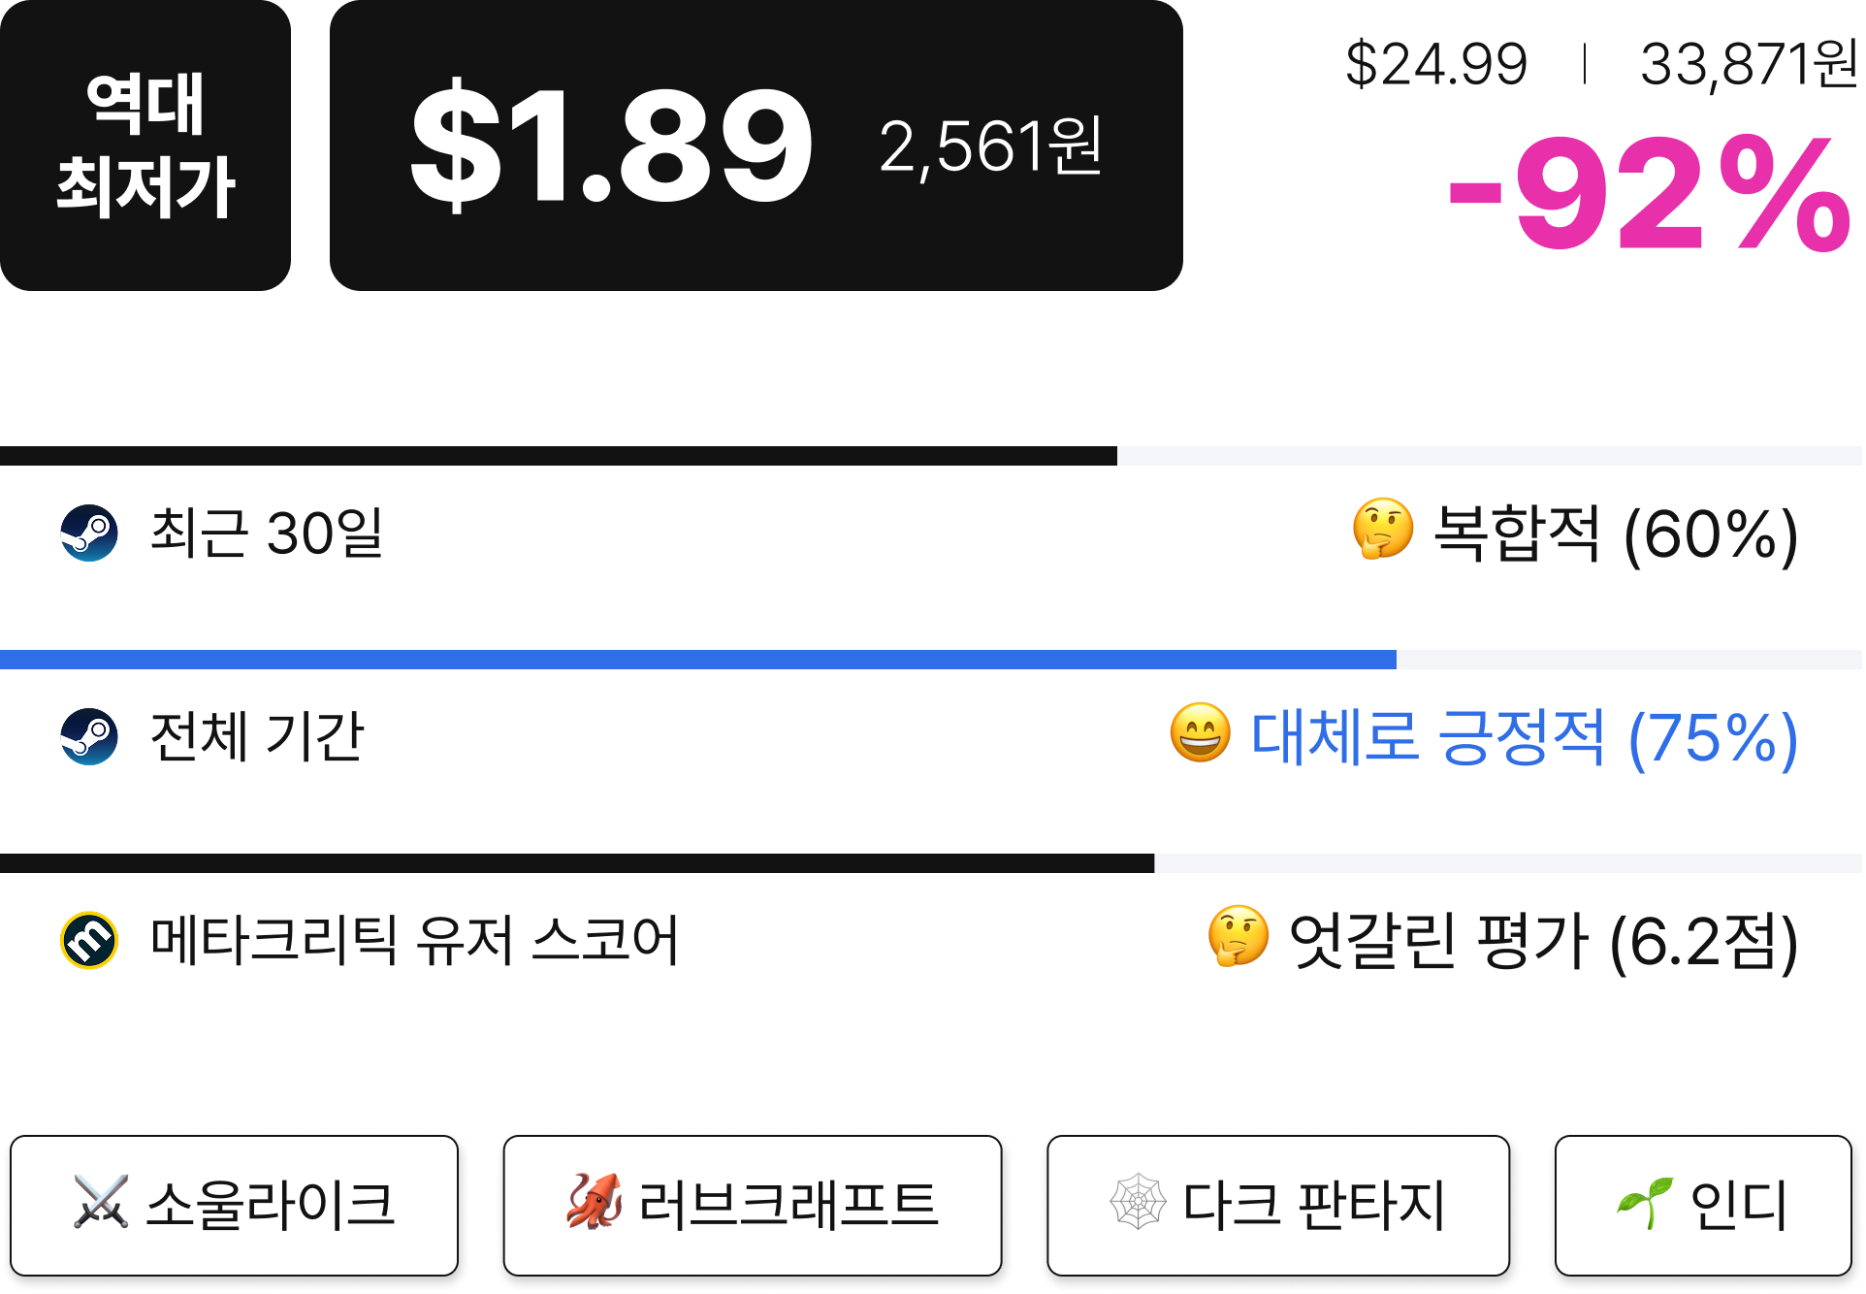1866x1294 pixels.
Task: Click the $1.89 sale price box
Action: [756, 146]
